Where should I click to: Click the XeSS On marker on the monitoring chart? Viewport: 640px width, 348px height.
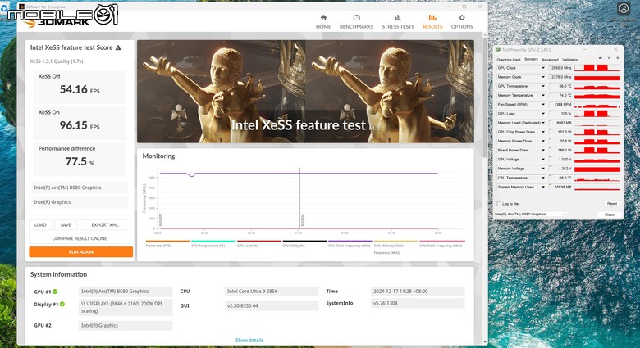click(x=303, y=220)
